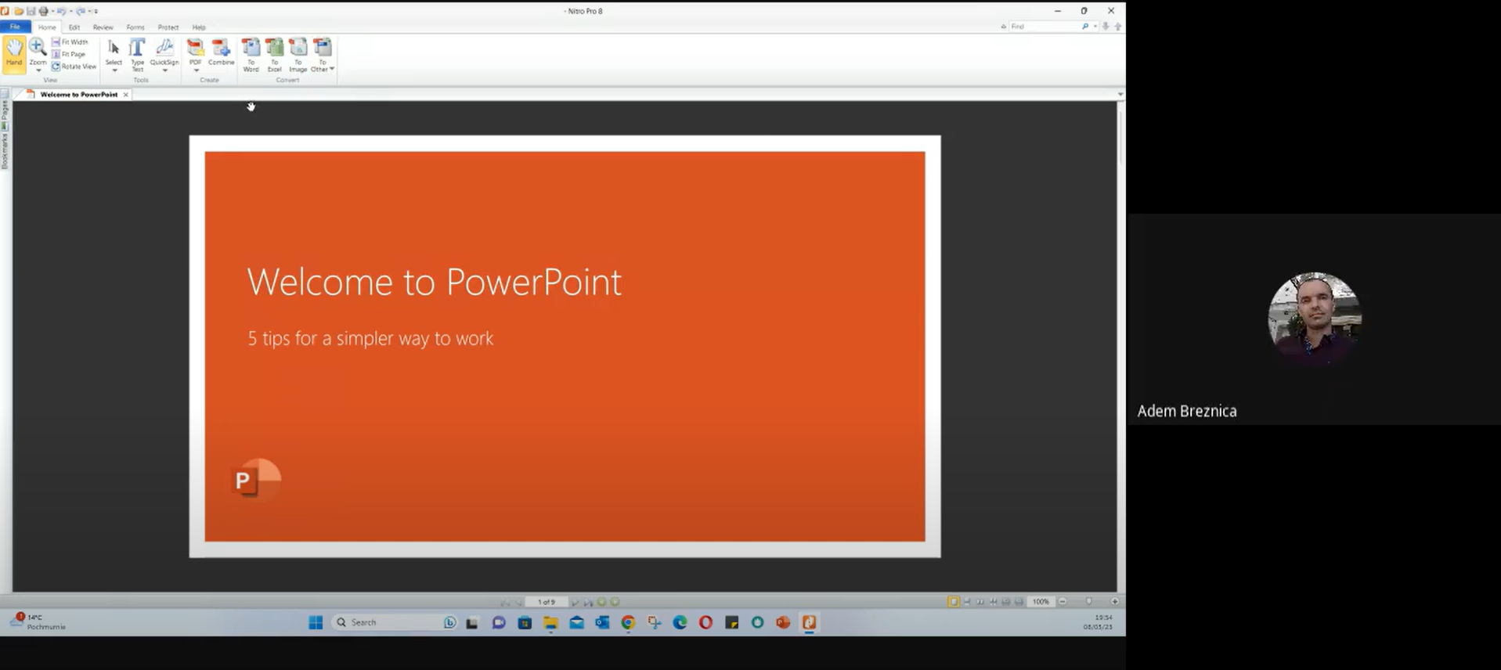Click the Undo quick access icon
The height and width of the screenshot is (670, 1501).
point(61,11)
